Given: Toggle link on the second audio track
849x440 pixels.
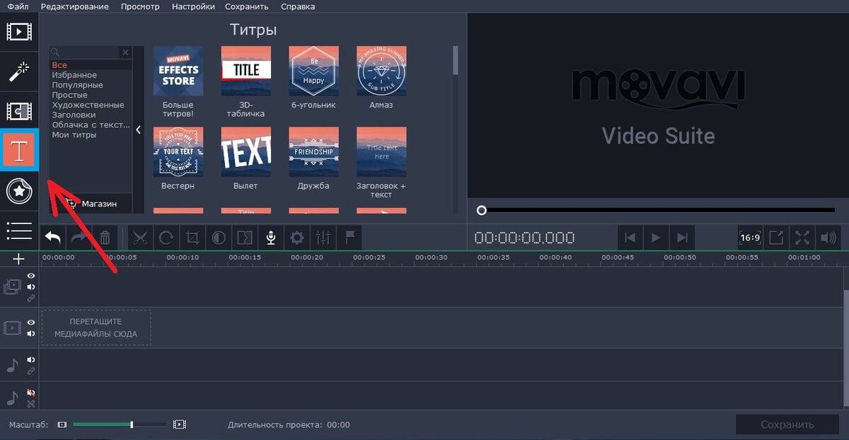Looking at the screenshot, I should pyautogui.click(x=31, y=404).
